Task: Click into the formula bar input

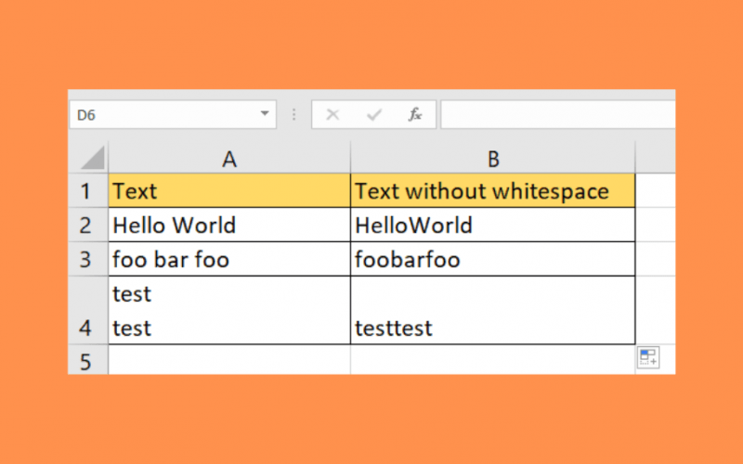Action: pyautogui.click(x=558, y=114)
